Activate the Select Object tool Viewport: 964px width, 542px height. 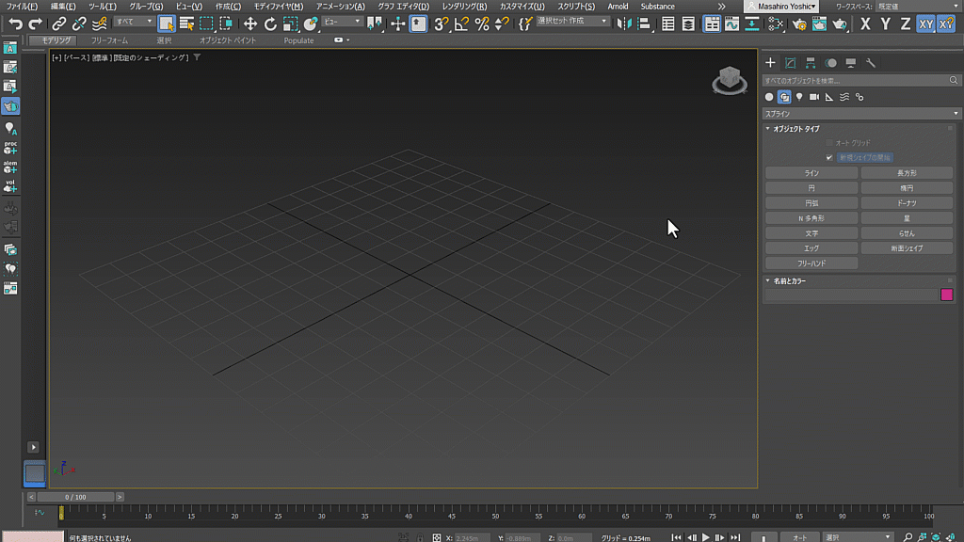tap(166, 24)
